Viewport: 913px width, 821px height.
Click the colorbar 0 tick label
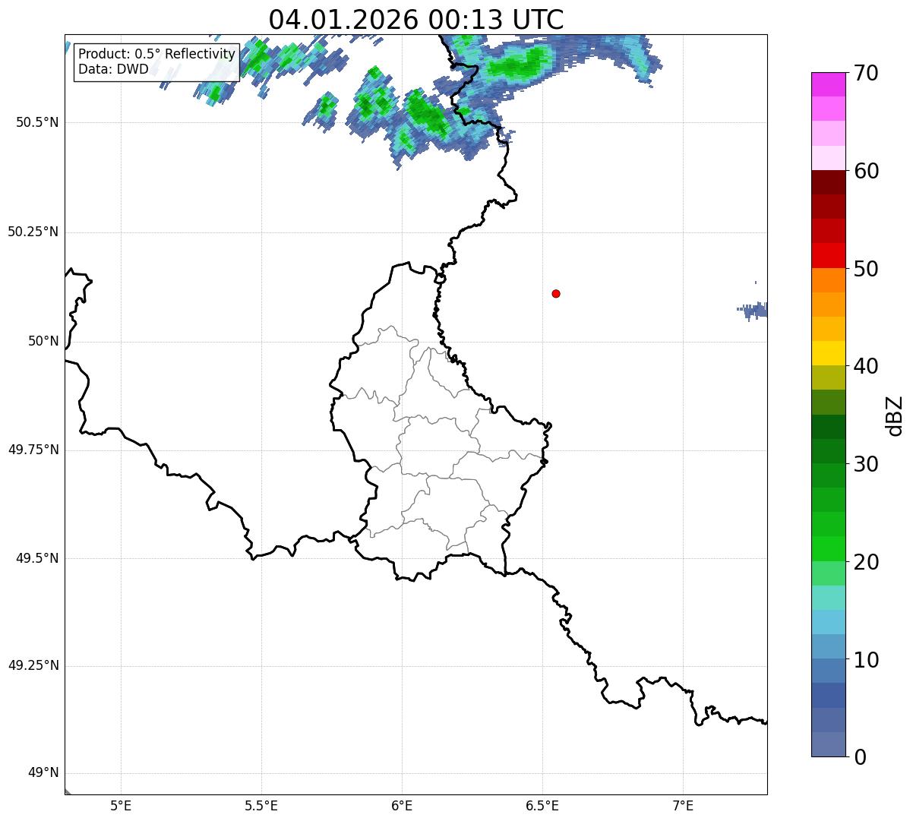click(x=860, y=757)
